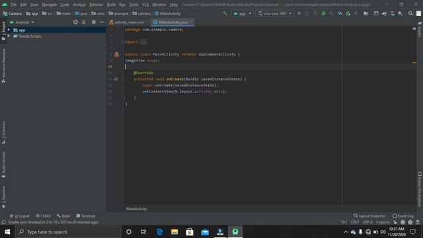Switch to the activity_main.xml tab
423x238 pixels.
(128, 22)
